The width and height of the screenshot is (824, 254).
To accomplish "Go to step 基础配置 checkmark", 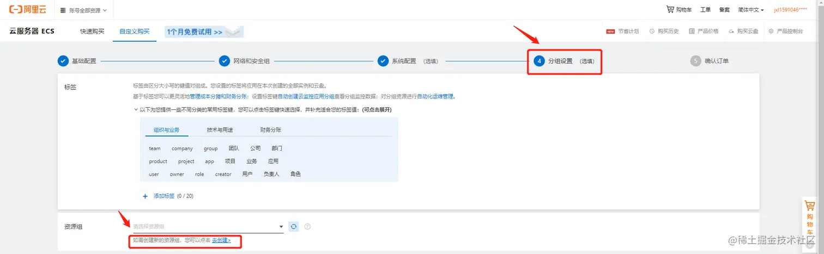I will [x=63, y=61].
